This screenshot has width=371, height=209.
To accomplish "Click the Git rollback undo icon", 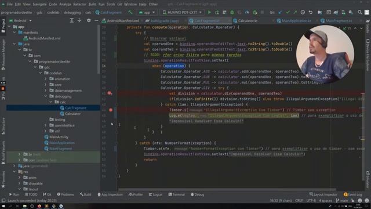I will (x=311, y=12).
